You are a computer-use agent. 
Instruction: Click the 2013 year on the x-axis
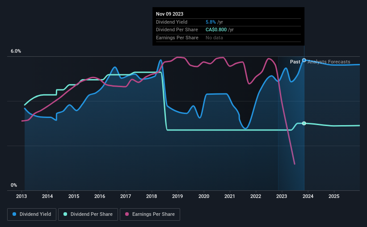pyautogui.click(x=22, y=196)
